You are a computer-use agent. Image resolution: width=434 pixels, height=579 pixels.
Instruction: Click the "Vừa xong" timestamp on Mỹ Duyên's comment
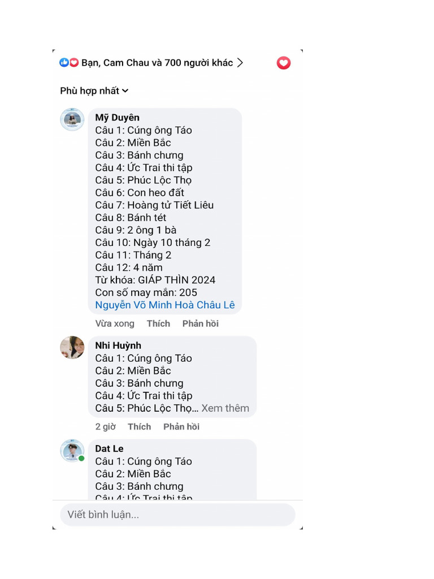point(115,323)
